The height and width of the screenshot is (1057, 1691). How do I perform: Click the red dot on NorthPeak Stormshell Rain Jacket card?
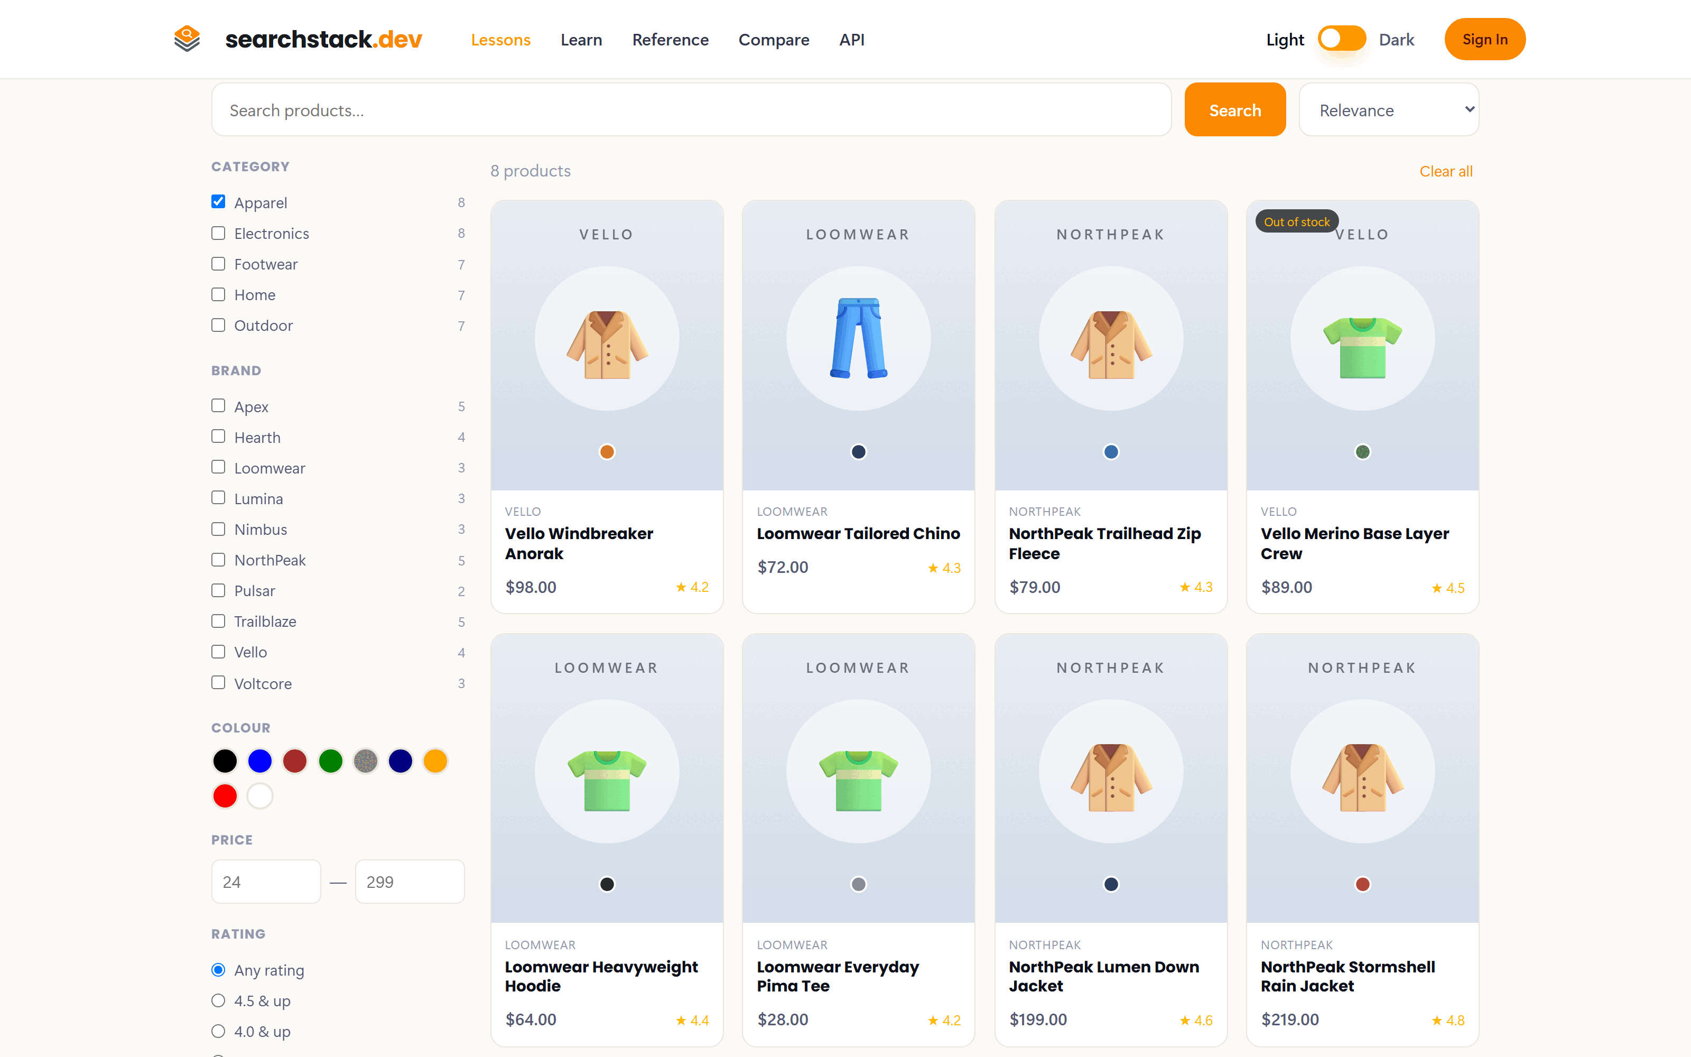(1362, 884)
